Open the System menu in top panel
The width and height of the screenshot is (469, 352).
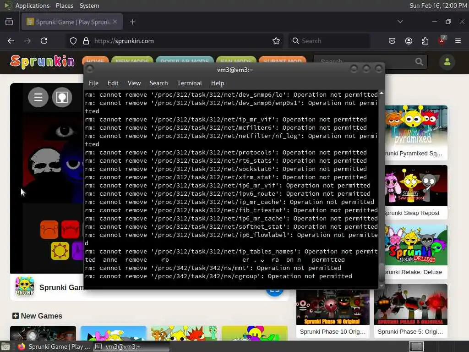click(89, 5)
